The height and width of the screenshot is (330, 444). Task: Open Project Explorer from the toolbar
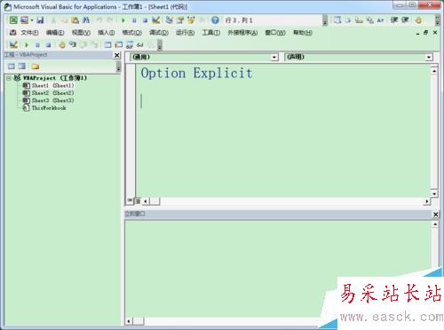(x=169, y=20)
